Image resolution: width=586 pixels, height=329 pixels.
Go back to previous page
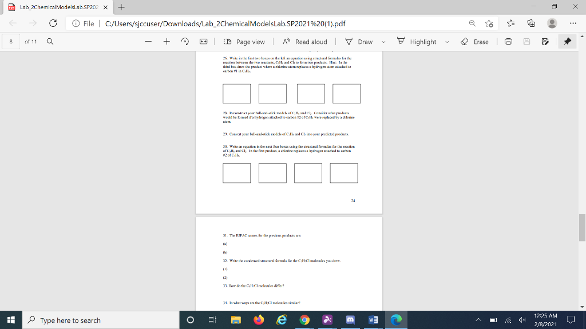[x=13, y=23]
